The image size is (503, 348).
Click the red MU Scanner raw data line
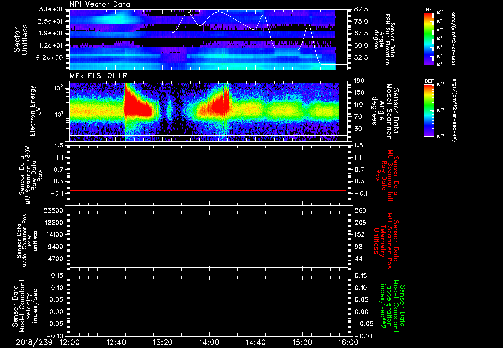(x=208, y=190)
